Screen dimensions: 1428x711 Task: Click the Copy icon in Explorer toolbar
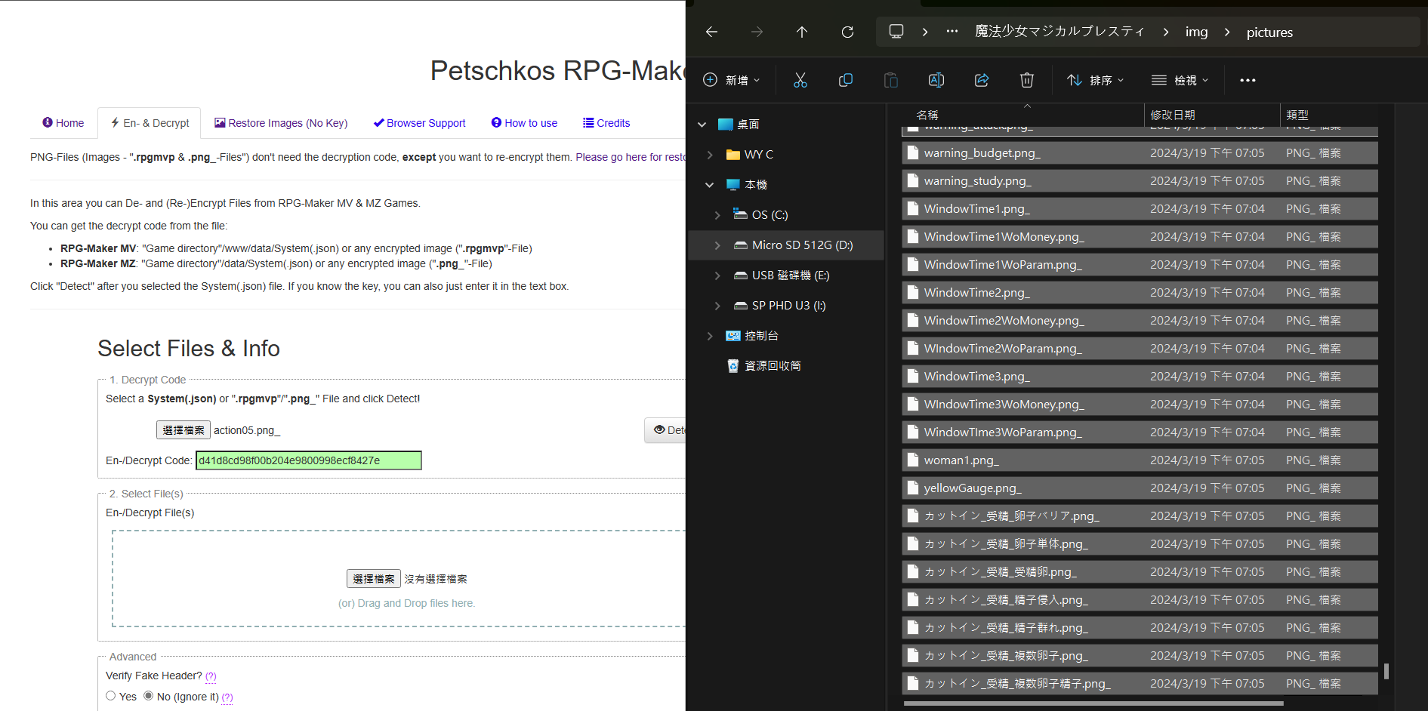[x=846, y=80]
